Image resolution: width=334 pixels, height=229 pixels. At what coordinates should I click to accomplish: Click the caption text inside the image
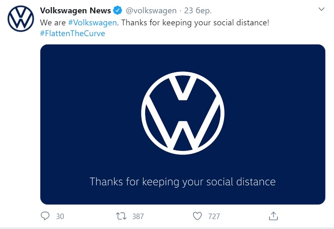pos(183,182)
